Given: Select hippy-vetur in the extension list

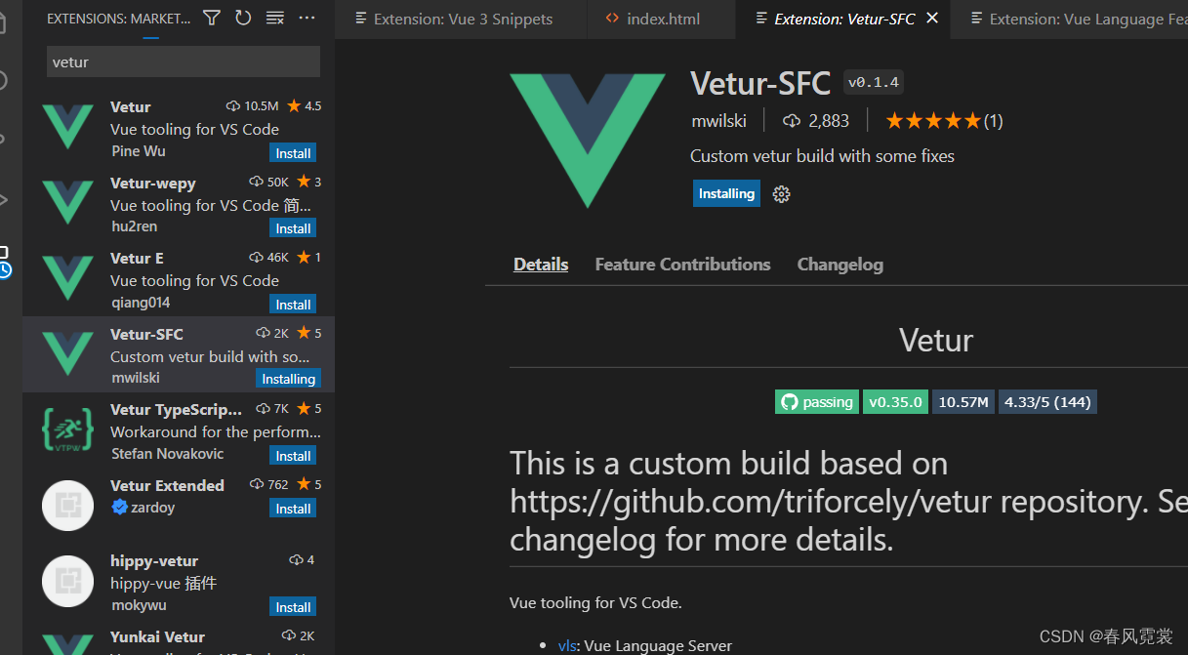Looking at the screenshot, I should [x=179, y=584].
